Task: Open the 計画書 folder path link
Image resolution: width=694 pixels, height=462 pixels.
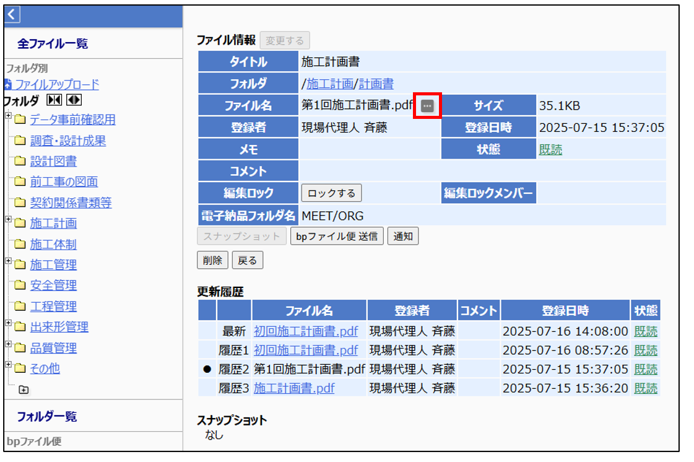Action: (x=376, y=84)
